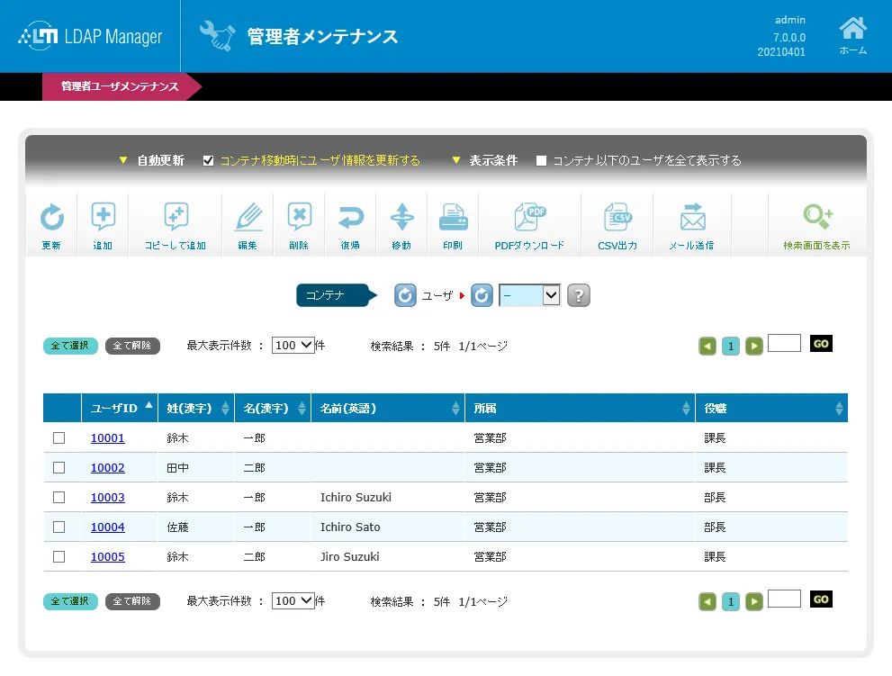Click the 編集 edit pencil icon
The height and width of the screenshot is (676, 892).
coord(248,217)
